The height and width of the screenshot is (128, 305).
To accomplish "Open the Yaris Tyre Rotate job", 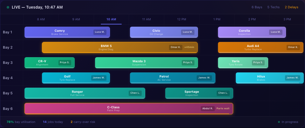I will click(x=243, y=63).
